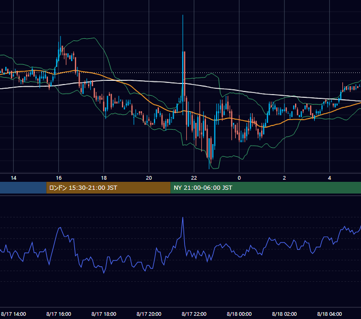This screenshot has height=319, width=361.
Task: Click the 8/17 16:00 date label
Action: pos(59,314)
